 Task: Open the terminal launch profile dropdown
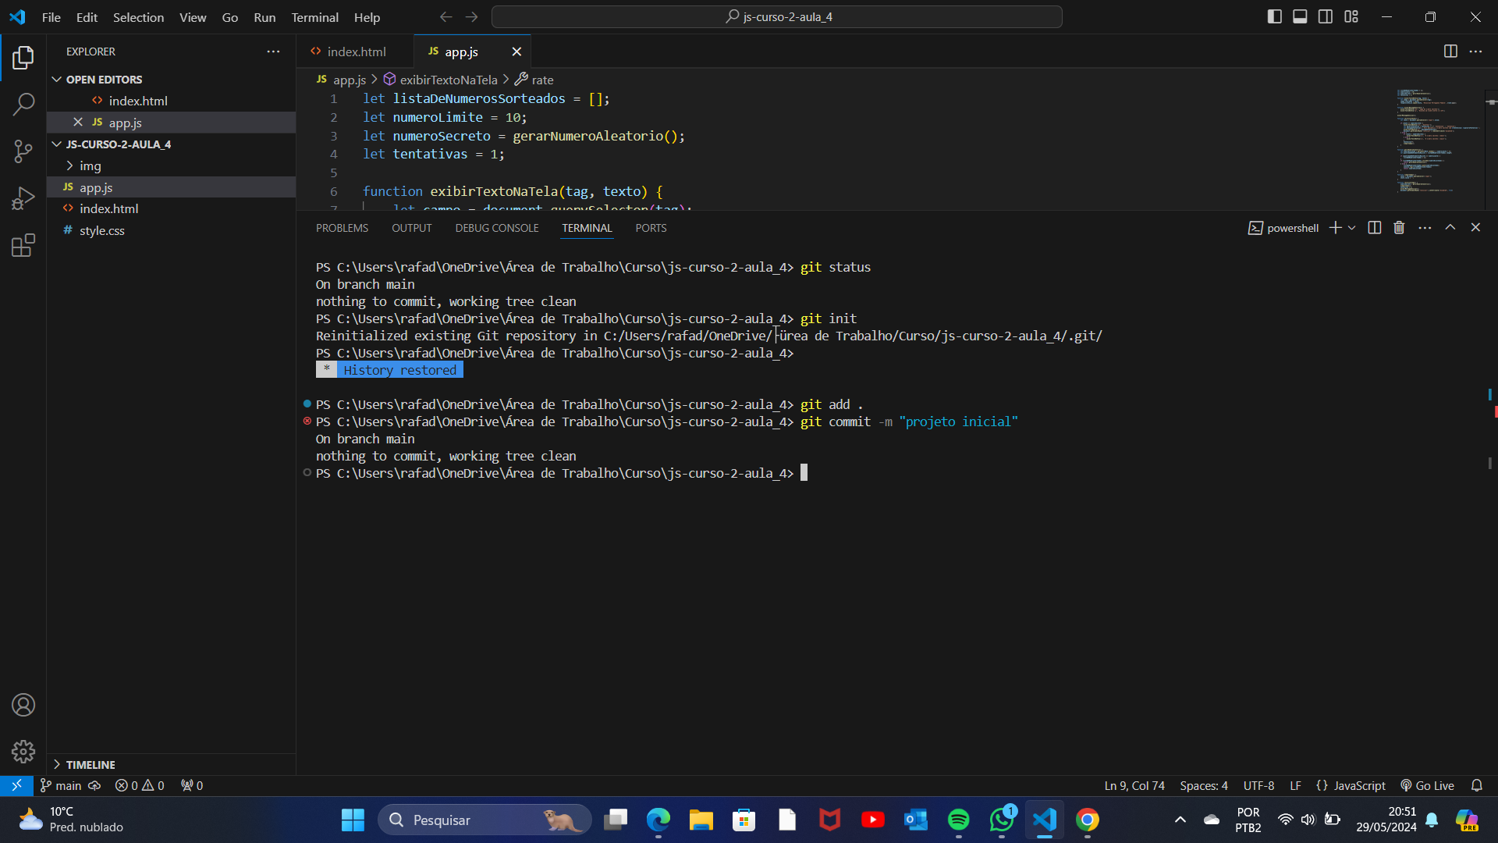tap(1352, 228)
